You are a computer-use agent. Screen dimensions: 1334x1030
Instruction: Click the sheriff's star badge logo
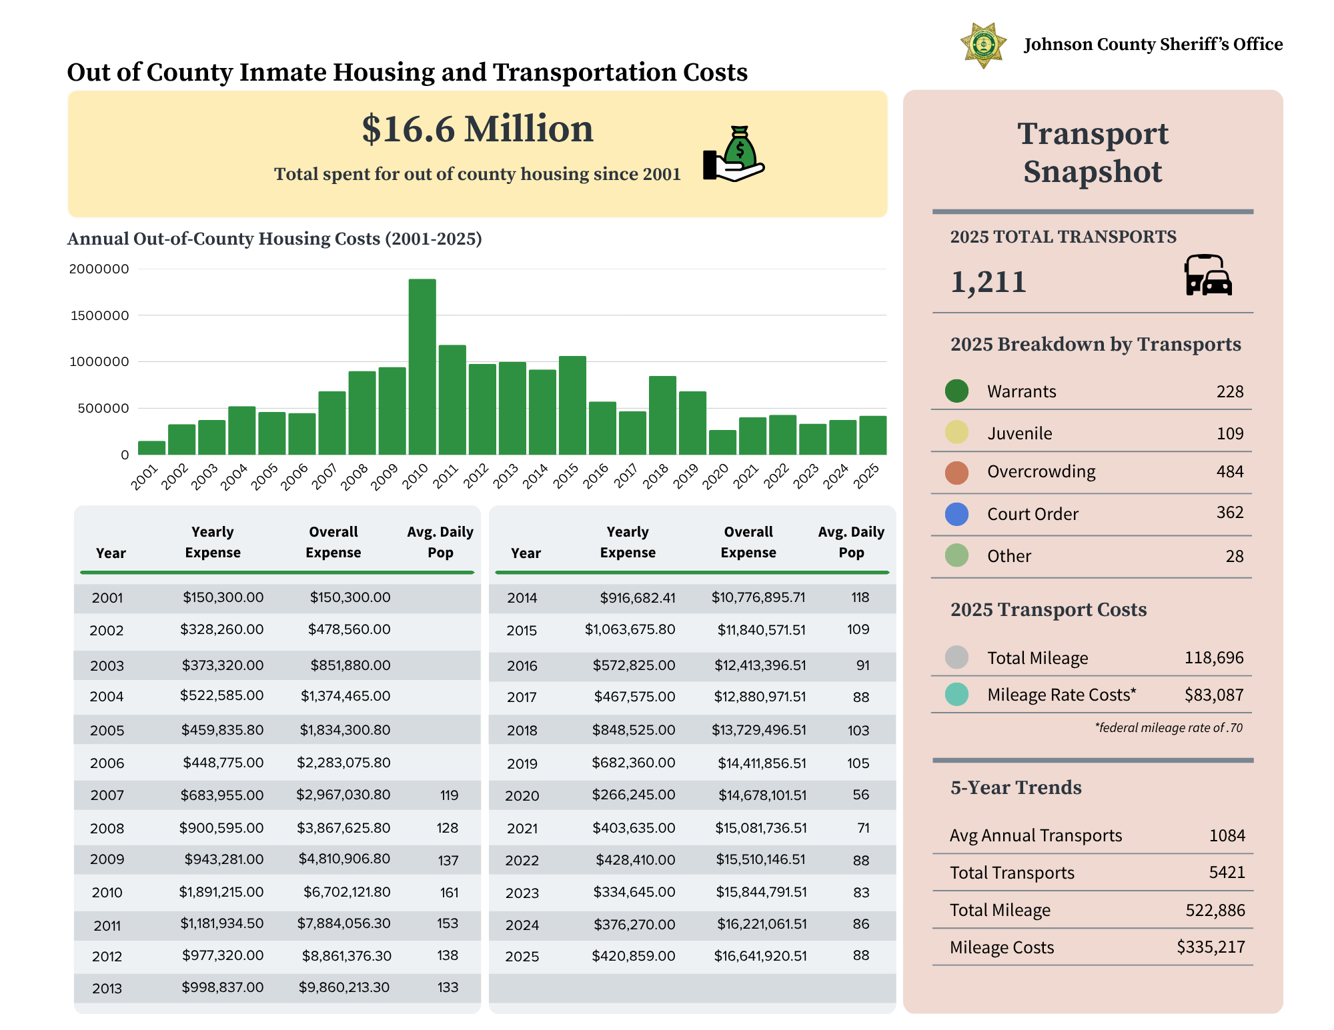pyautogui.click(x=983, y=45)
